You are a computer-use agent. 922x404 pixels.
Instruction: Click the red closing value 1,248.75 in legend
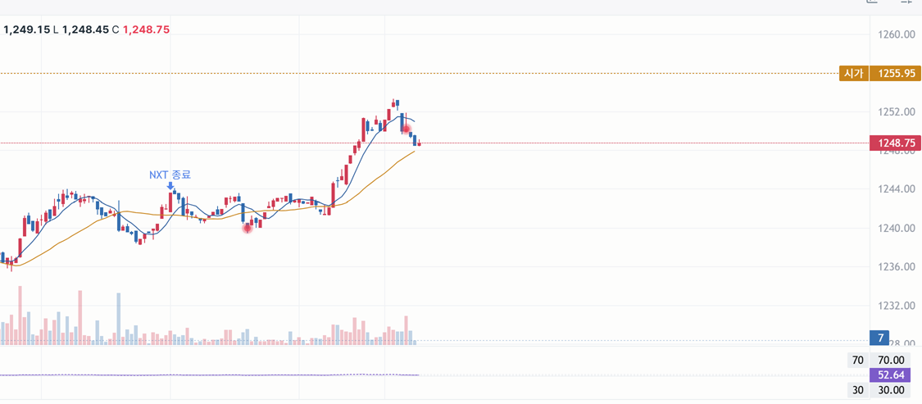146,29
